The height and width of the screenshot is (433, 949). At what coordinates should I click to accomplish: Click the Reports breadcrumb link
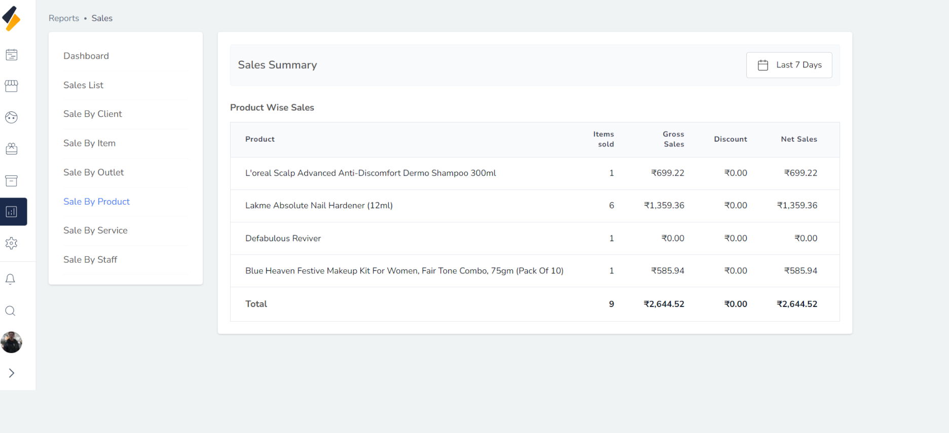64,18
